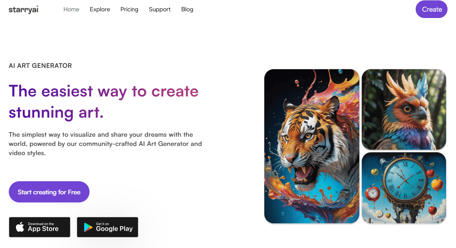Select Support in the navigation bar

(160, 9)
